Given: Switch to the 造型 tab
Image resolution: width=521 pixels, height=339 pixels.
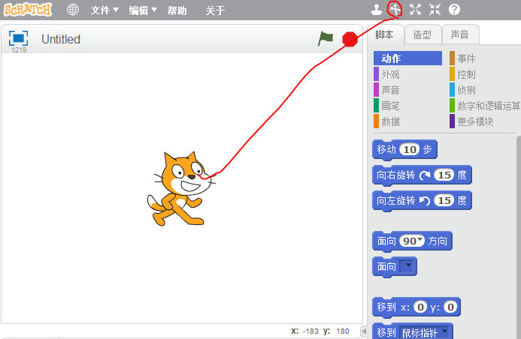Looking at the screenshot, I should click(x=423, y=34).
